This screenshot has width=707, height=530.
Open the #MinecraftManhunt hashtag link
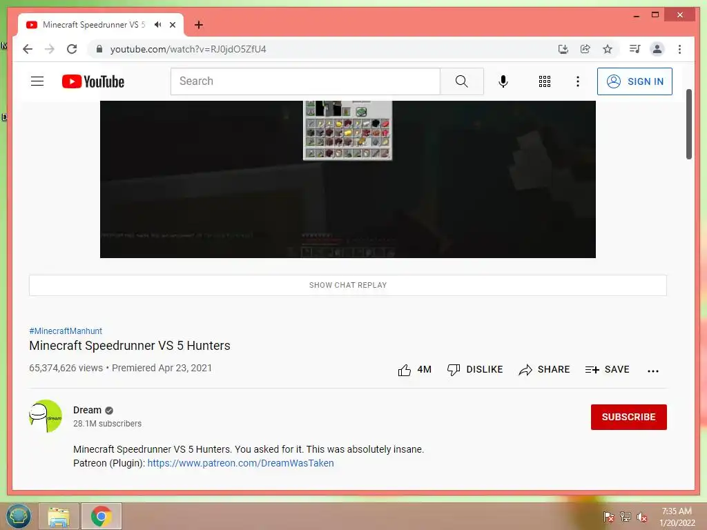(66, 331)
